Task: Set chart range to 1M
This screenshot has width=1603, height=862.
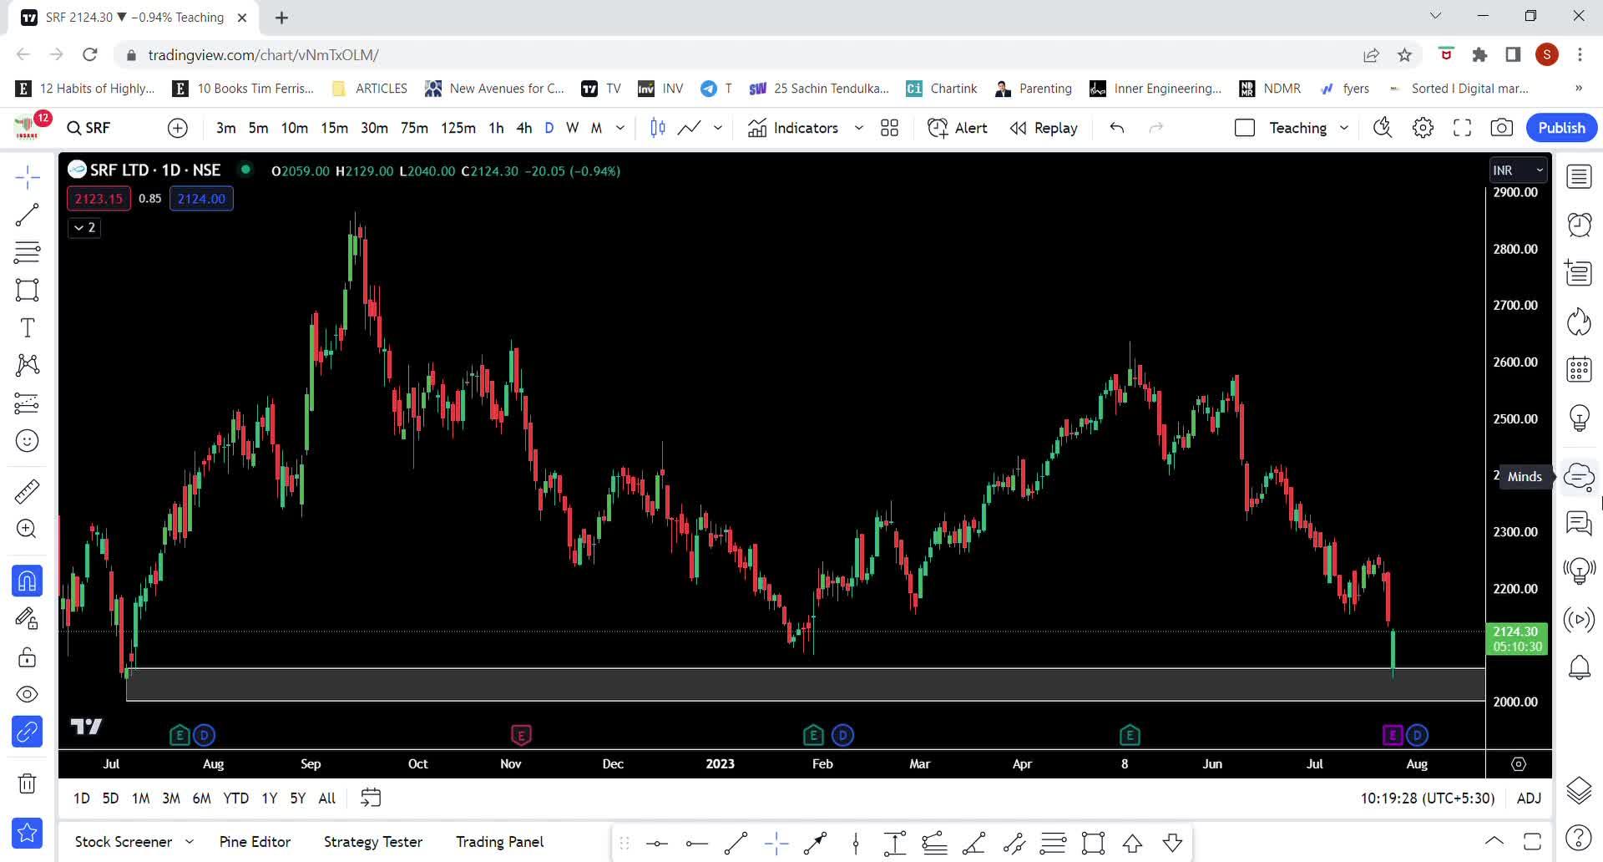Action: click(141, 799)
